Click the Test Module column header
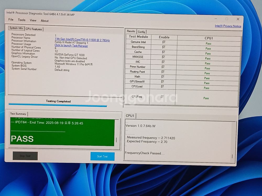This screenshot has height=196, width=262. pyautogui.click(x=139, y=37)
